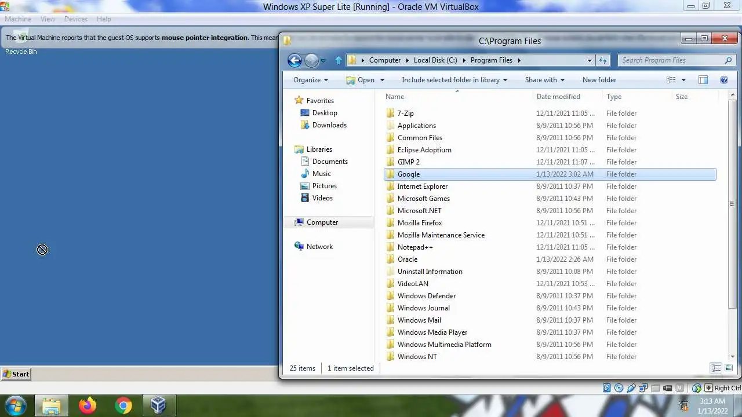The width and height of the screenshot is (742, 417).
Task: Open the Organize dropdown menu
Action: (311, 80)
